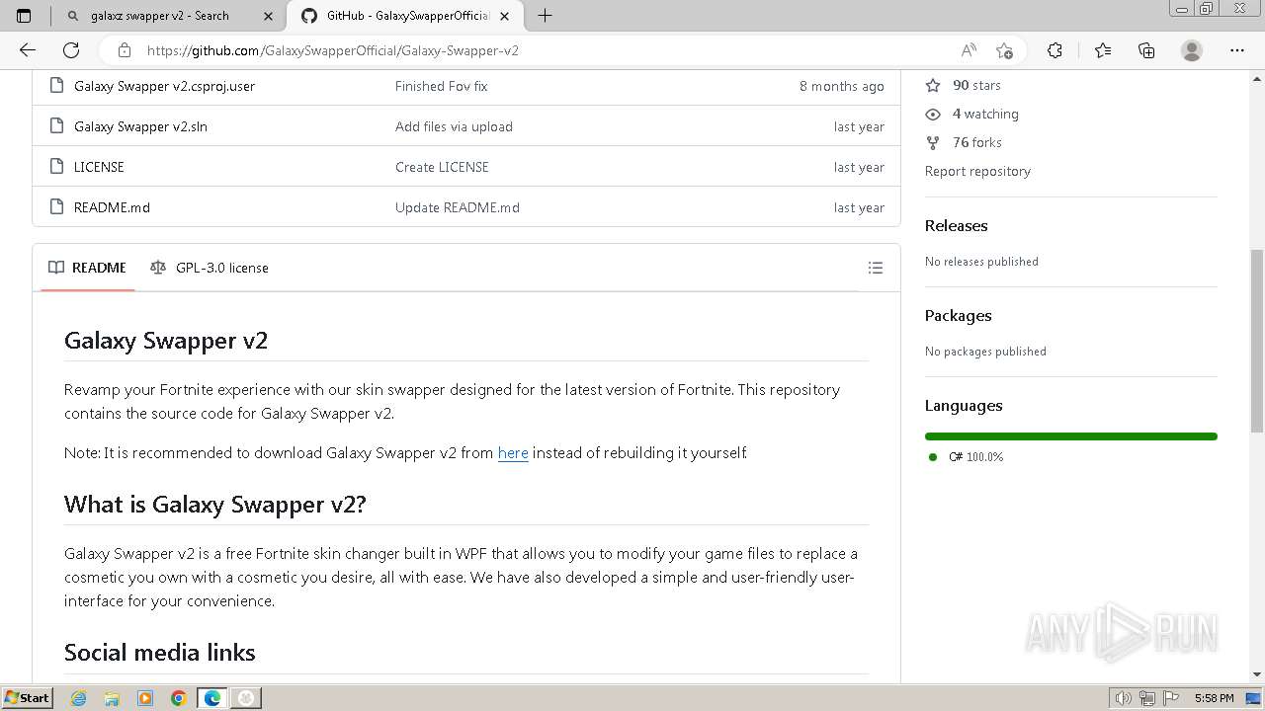Click the watching eye icon
1265x711 pixels.
(x=932, y=115)
